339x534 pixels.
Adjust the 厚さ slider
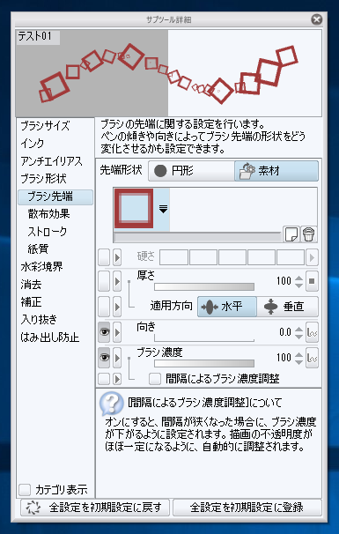click(204, 286)
